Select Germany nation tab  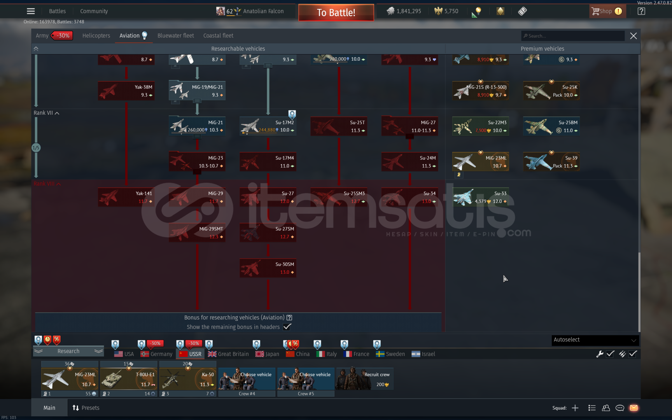[156, 354]
